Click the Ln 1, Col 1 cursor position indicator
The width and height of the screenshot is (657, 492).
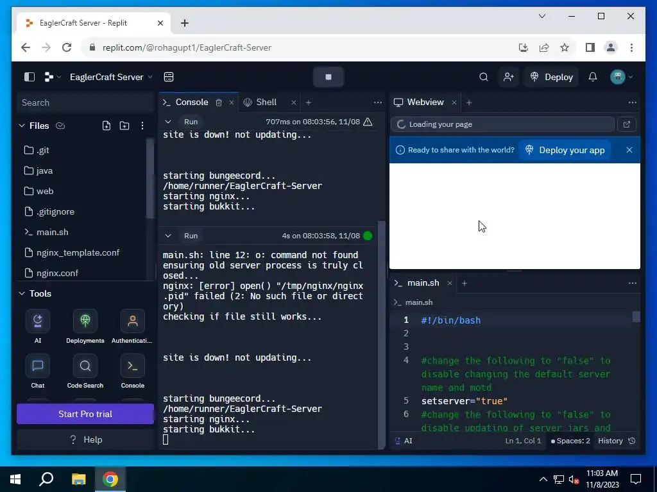coord(523,441)
